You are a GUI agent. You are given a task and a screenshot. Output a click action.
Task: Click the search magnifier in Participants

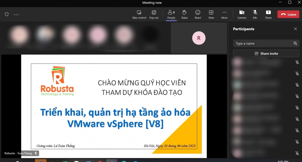point(295,44)
